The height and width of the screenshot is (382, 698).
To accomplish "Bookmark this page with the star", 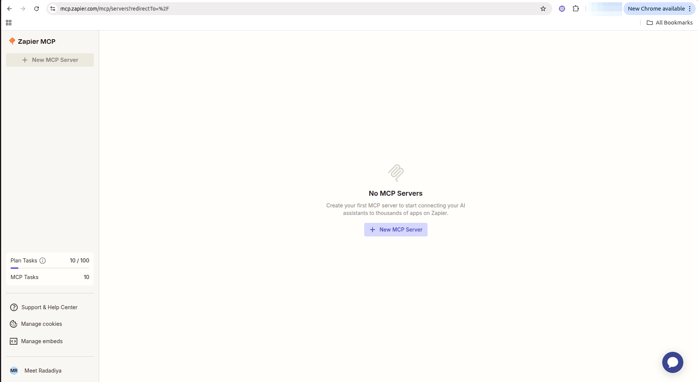I will point(543,9).
